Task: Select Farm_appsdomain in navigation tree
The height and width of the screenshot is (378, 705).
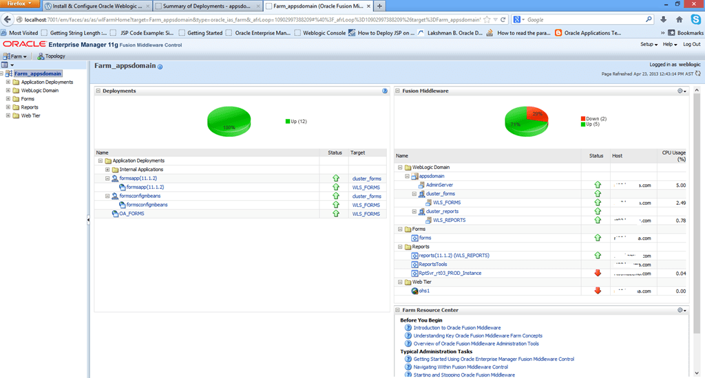Action: pyautogui.click(x=37, y=74)
